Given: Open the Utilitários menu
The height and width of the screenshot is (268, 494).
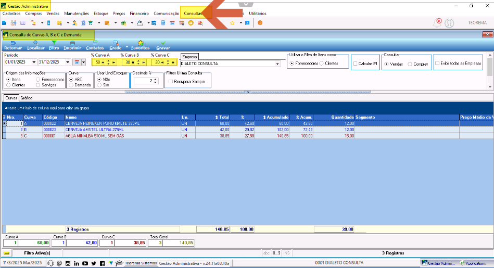Looking at the screenshot, I should pyautogui.click(x=257, y=14).
